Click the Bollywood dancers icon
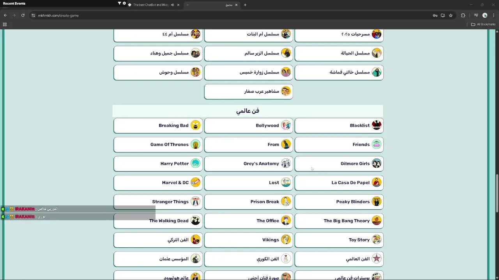The height and width of the screenshot is (280, 499). (286, 125)
